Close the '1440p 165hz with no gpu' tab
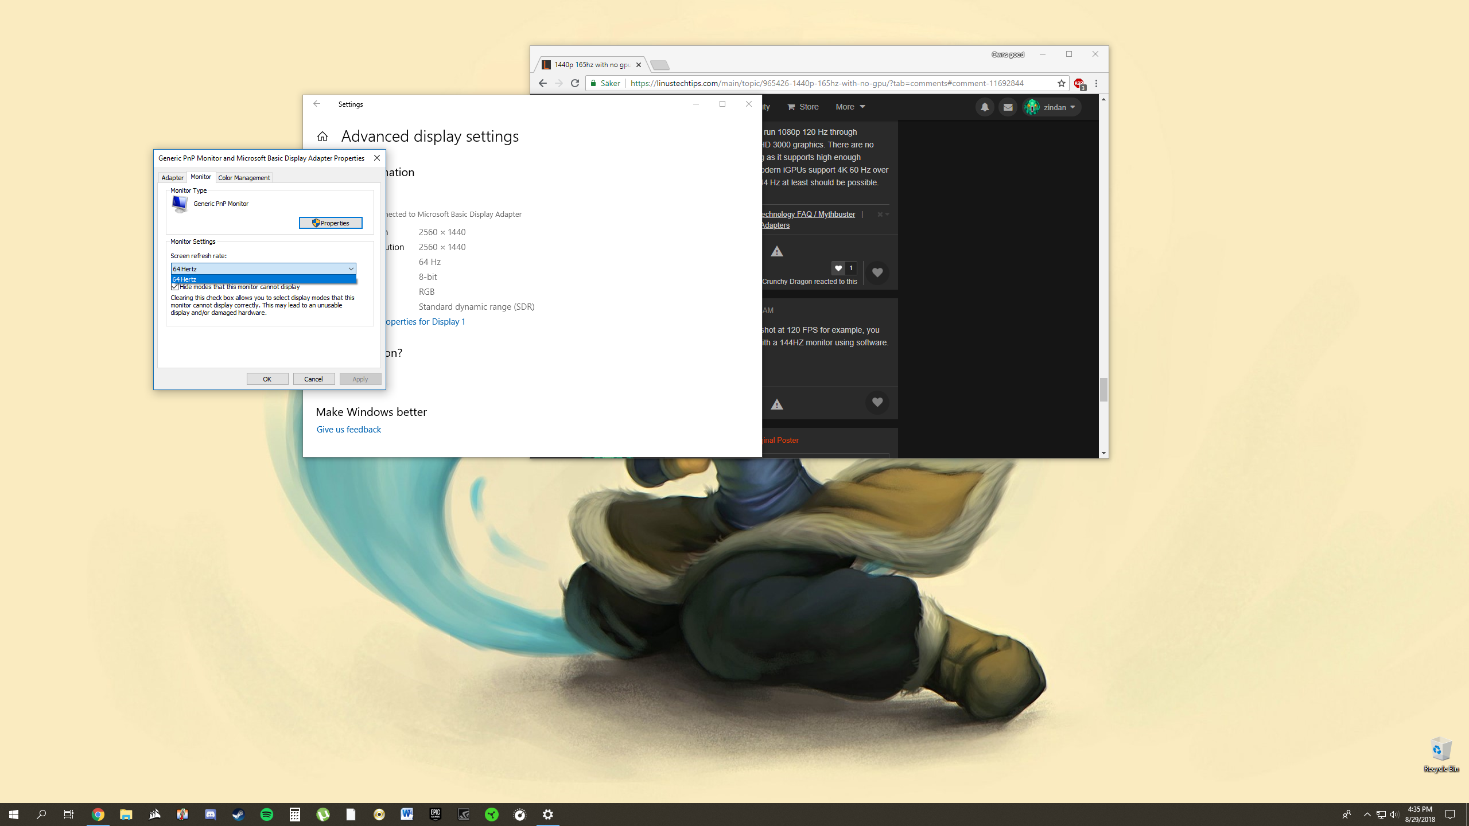Image resolution: width=1469 pixels, height=826 pixels. (639, 65)
